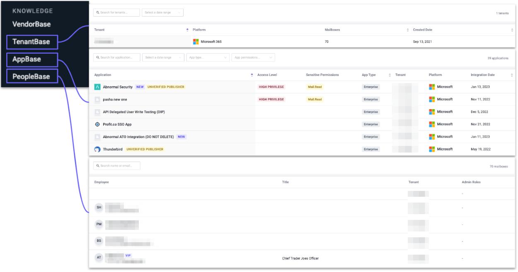Open PeopleBase in the Knowledge menu
Screen dimensions: 518x272
pos(32,76)
